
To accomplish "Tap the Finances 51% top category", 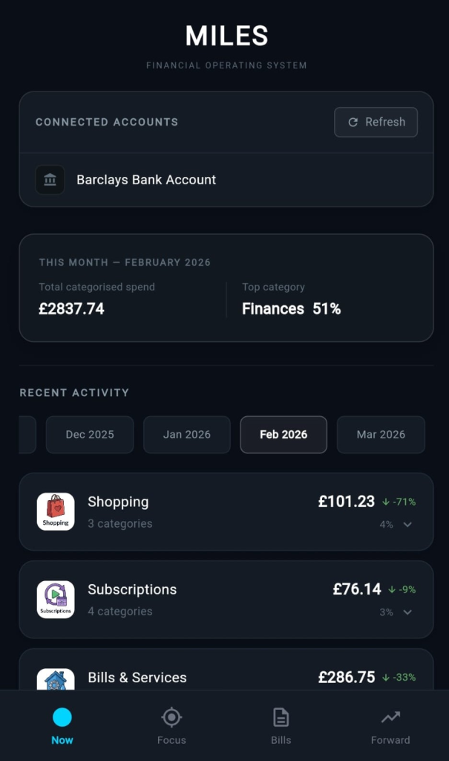I will click(x=291, y=309).
